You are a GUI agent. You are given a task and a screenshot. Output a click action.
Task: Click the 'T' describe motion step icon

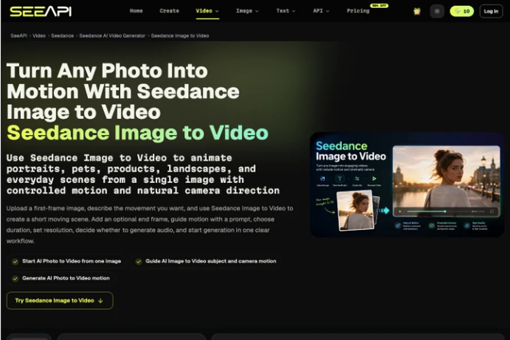[x=339, y=178]
